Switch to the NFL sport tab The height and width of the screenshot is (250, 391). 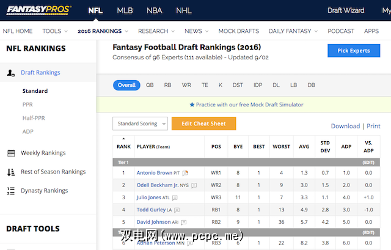click(x=95, y=10)
